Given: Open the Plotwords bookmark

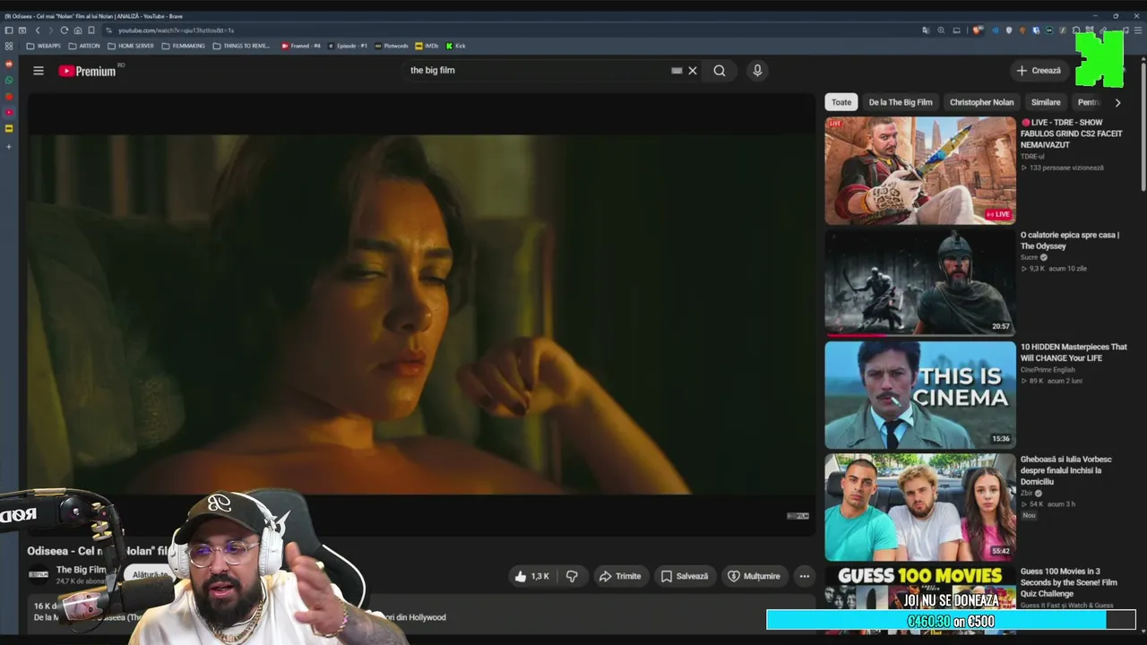Looking at the screenshot, I should tap(392, 46).
